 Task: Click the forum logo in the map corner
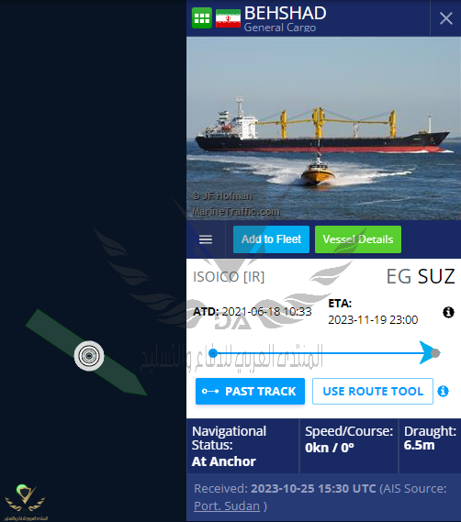tap(25, 502)
